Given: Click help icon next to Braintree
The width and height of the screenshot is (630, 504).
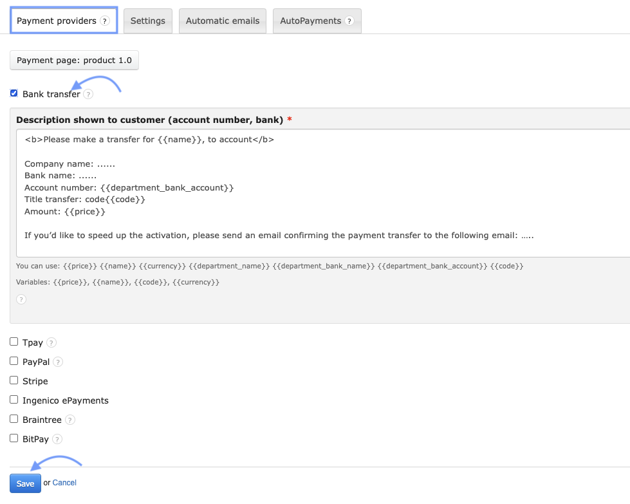Looking at the screenshot, I should pos(70,420).
